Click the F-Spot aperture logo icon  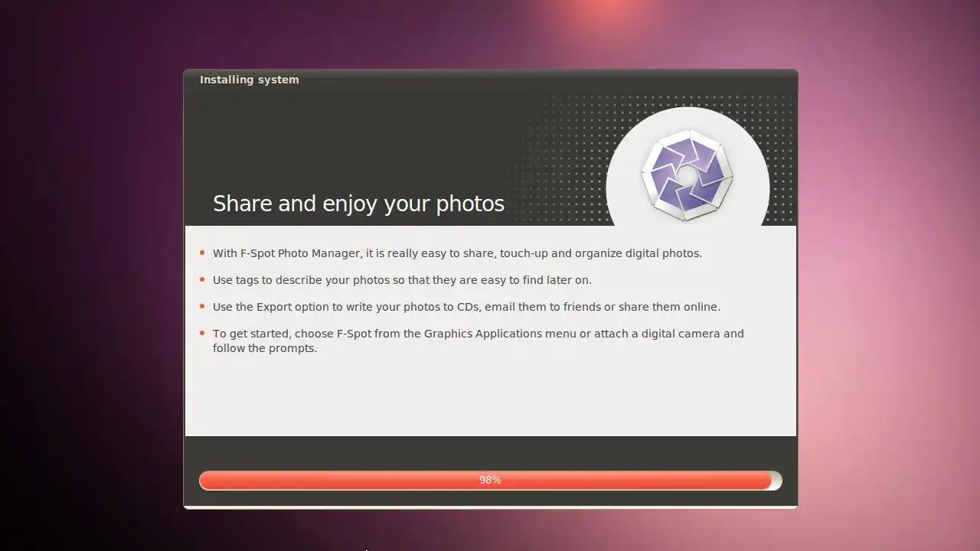687,175
